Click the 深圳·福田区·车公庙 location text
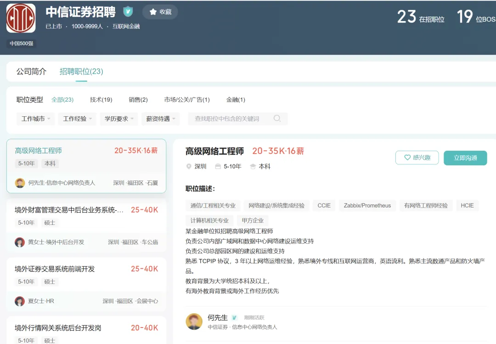 [133, 242]
